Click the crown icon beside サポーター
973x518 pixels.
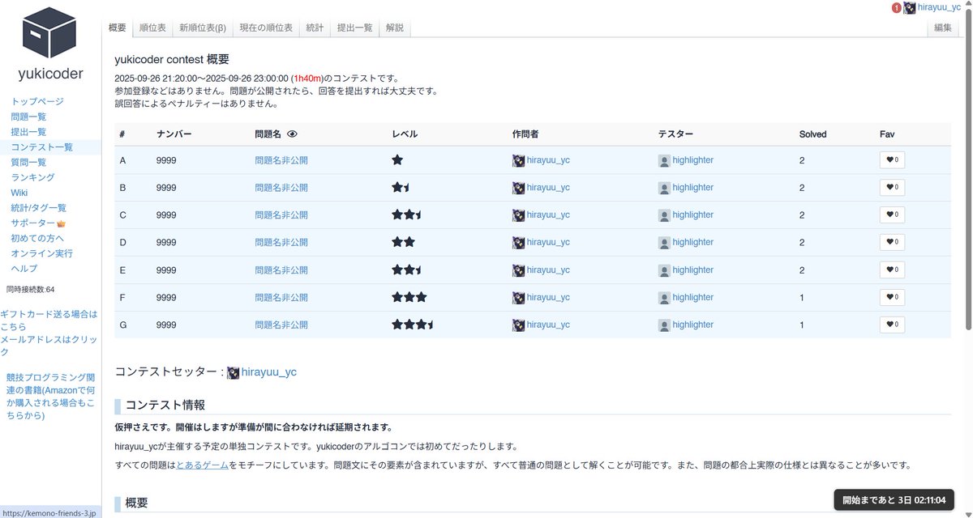pos(61,223)
